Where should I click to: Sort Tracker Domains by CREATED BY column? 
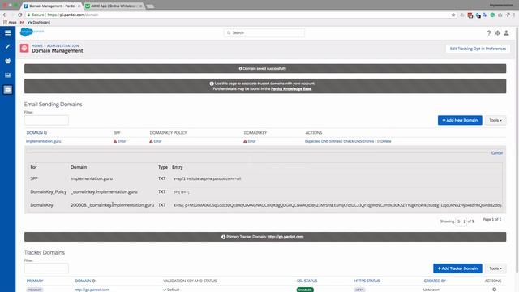click(435, 281)
